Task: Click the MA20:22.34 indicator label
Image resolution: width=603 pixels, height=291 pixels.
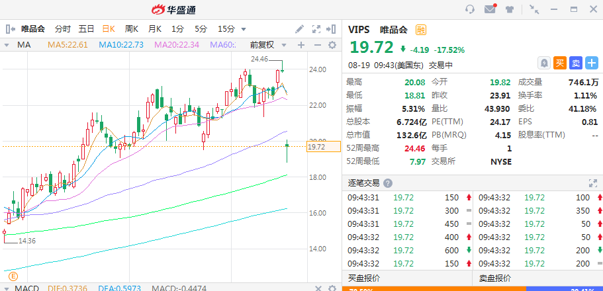Action: pos(177,45)
